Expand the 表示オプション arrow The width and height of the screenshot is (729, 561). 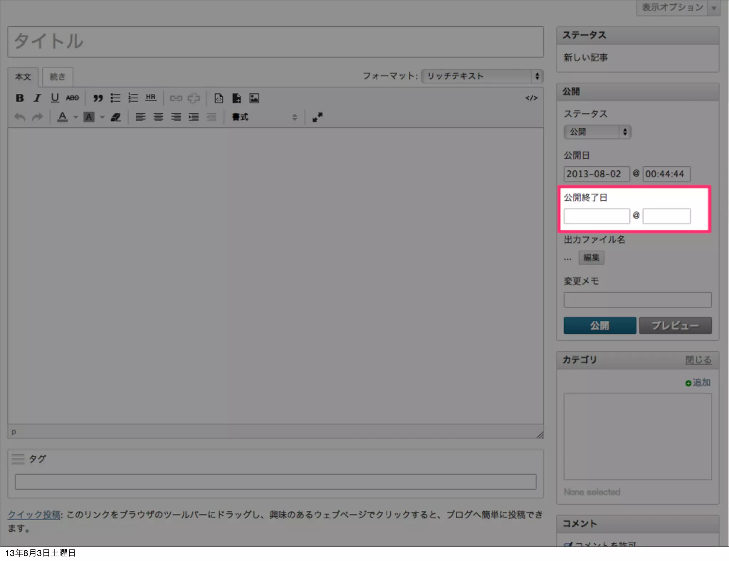pyautogui.click(x=714, y=8)
